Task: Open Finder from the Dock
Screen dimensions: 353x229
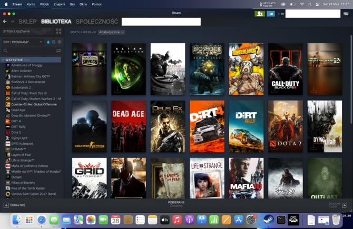Action: point(17,220)
